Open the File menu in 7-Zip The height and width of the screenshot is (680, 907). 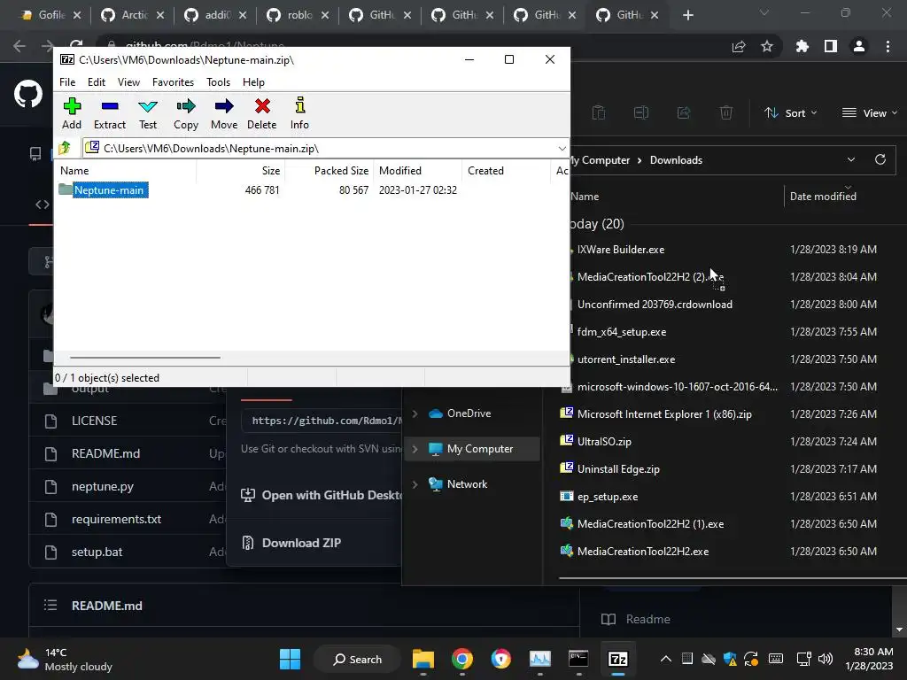[67, 82]
